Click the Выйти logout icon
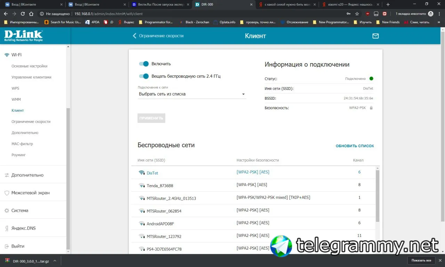 coord(7,246)
